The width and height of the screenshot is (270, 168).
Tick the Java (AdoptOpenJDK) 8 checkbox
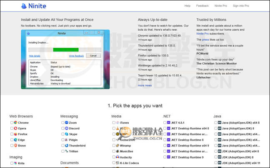(x=216, y=128)
